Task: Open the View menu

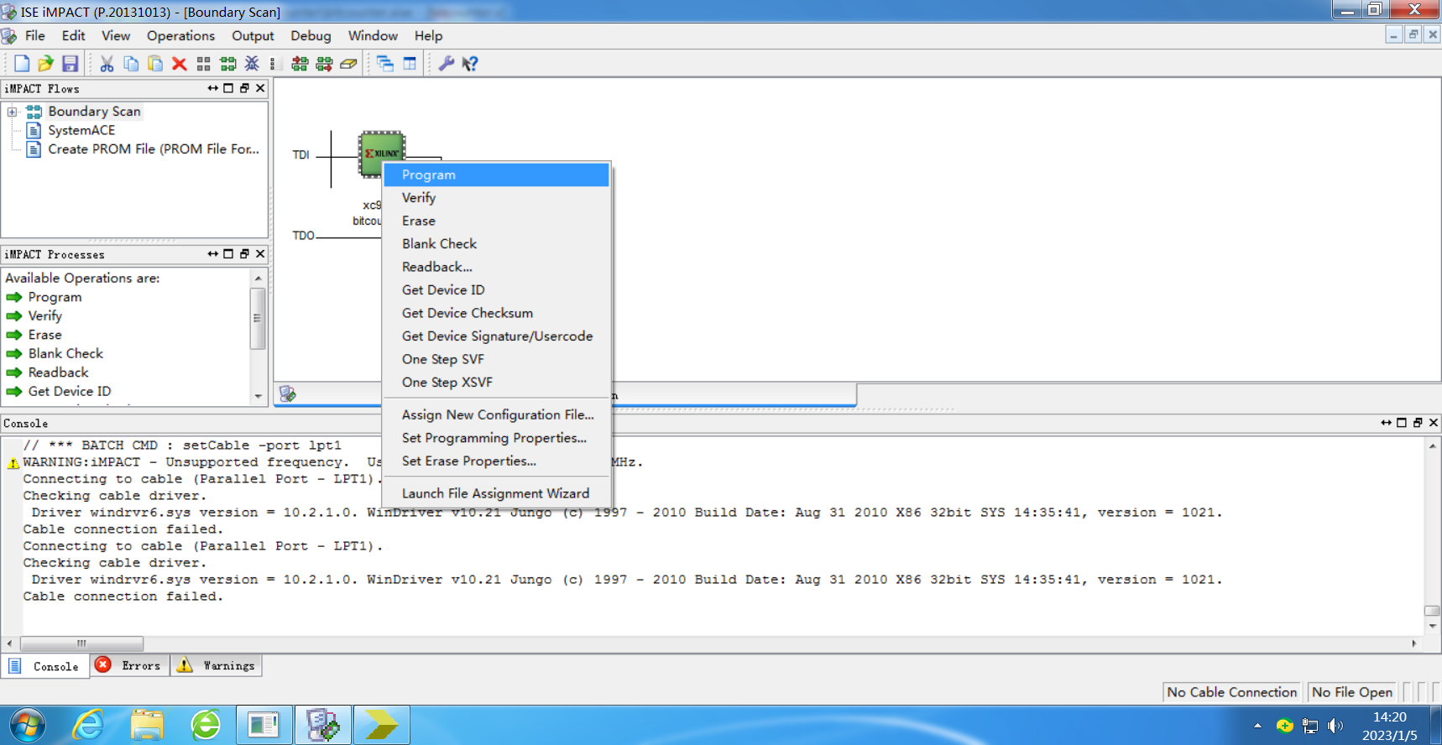Action: pyautogui.click(x=116, y=36)
